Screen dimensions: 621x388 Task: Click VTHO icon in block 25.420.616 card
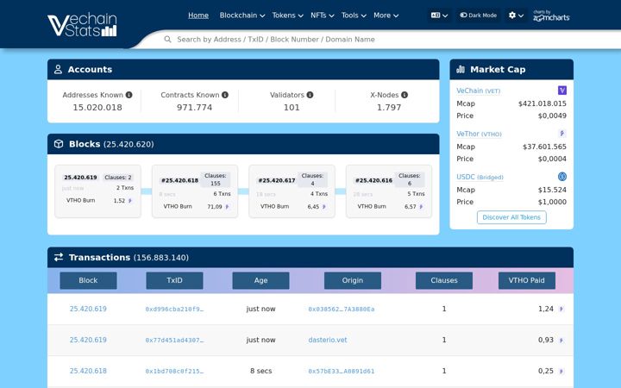421,207
